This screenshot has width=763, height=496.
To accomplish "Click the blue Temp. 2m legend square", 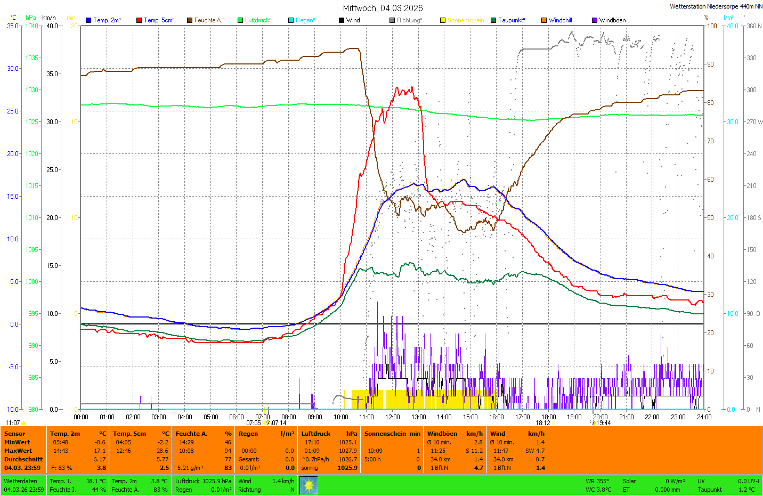I will [88, 20].
